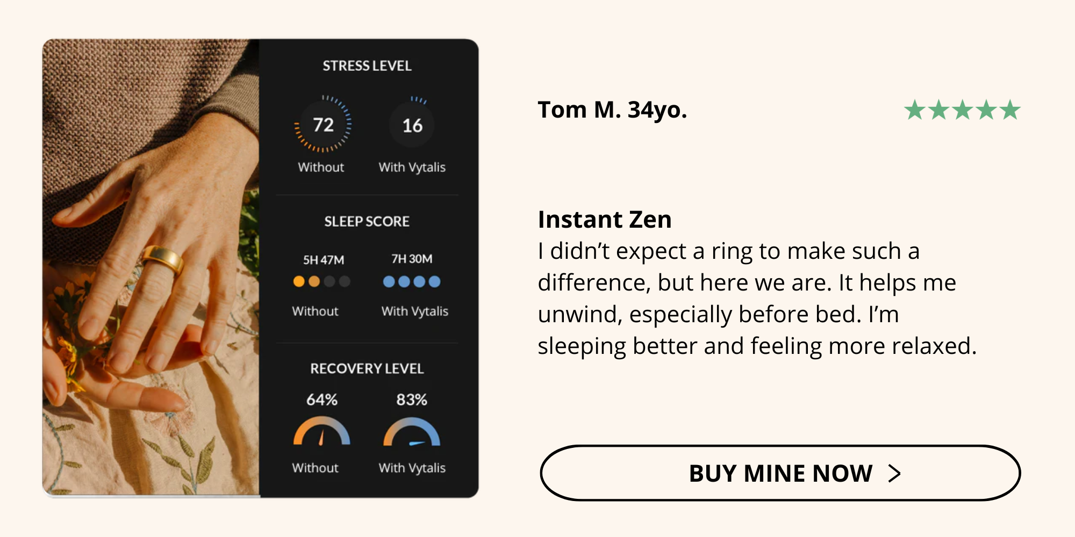Click the five-star rating icons

point(962,110)
